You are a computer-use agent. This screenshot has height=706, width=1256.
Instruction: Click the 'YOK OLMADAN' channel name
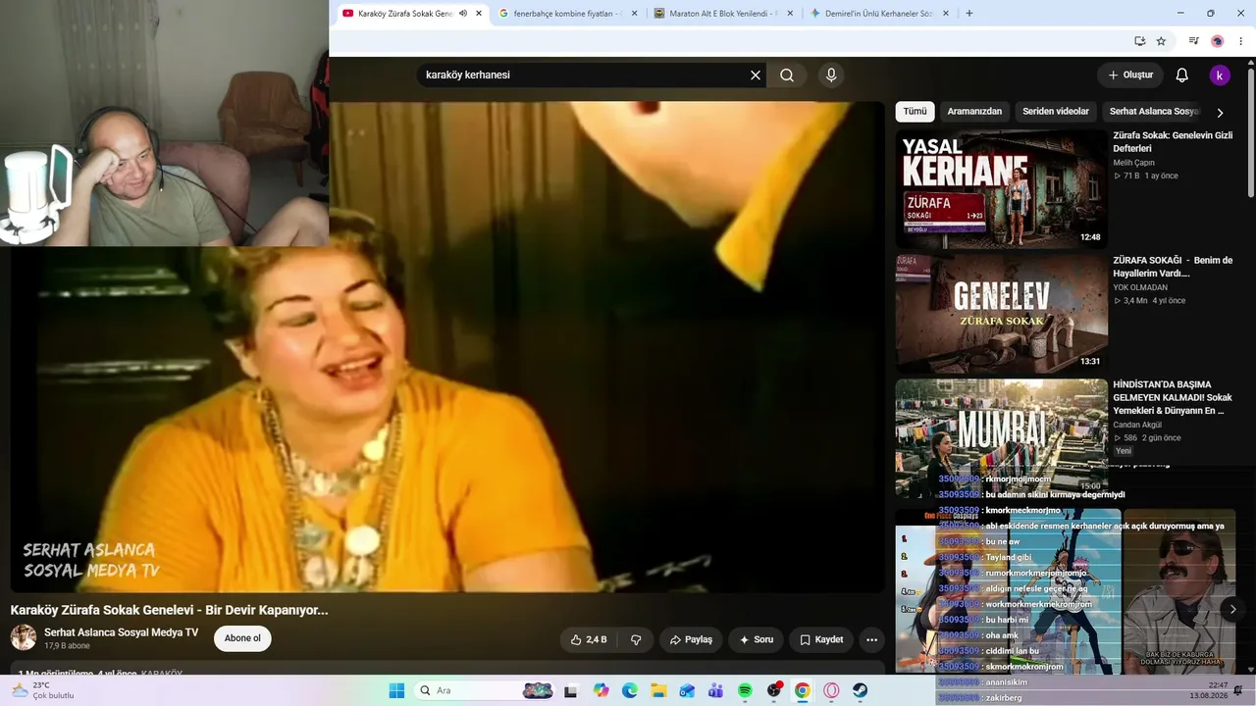pos(1140,287)
